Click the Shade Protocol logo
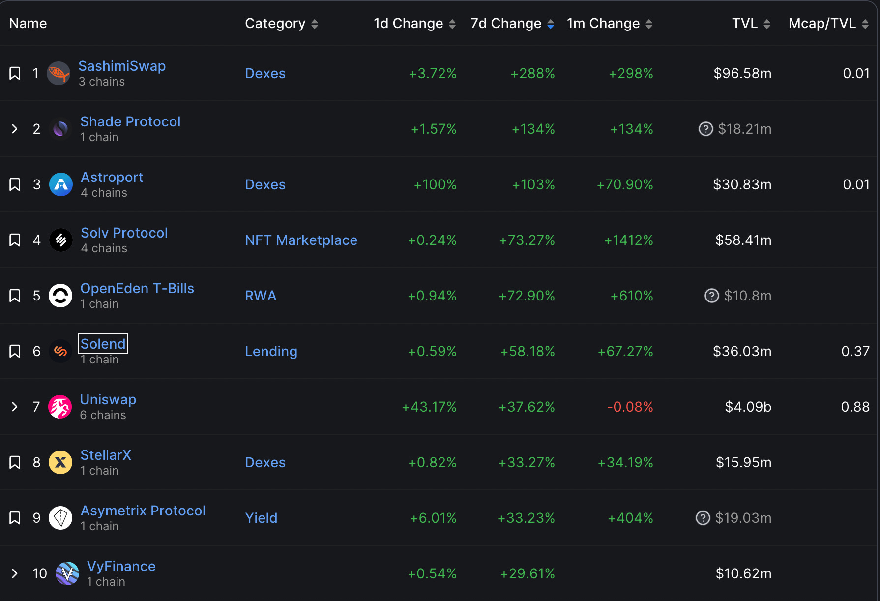This screenshot has width=880, height=601. 60,129
